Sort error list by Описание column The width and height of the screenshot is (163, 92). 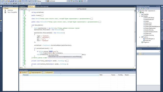[61, 75]
